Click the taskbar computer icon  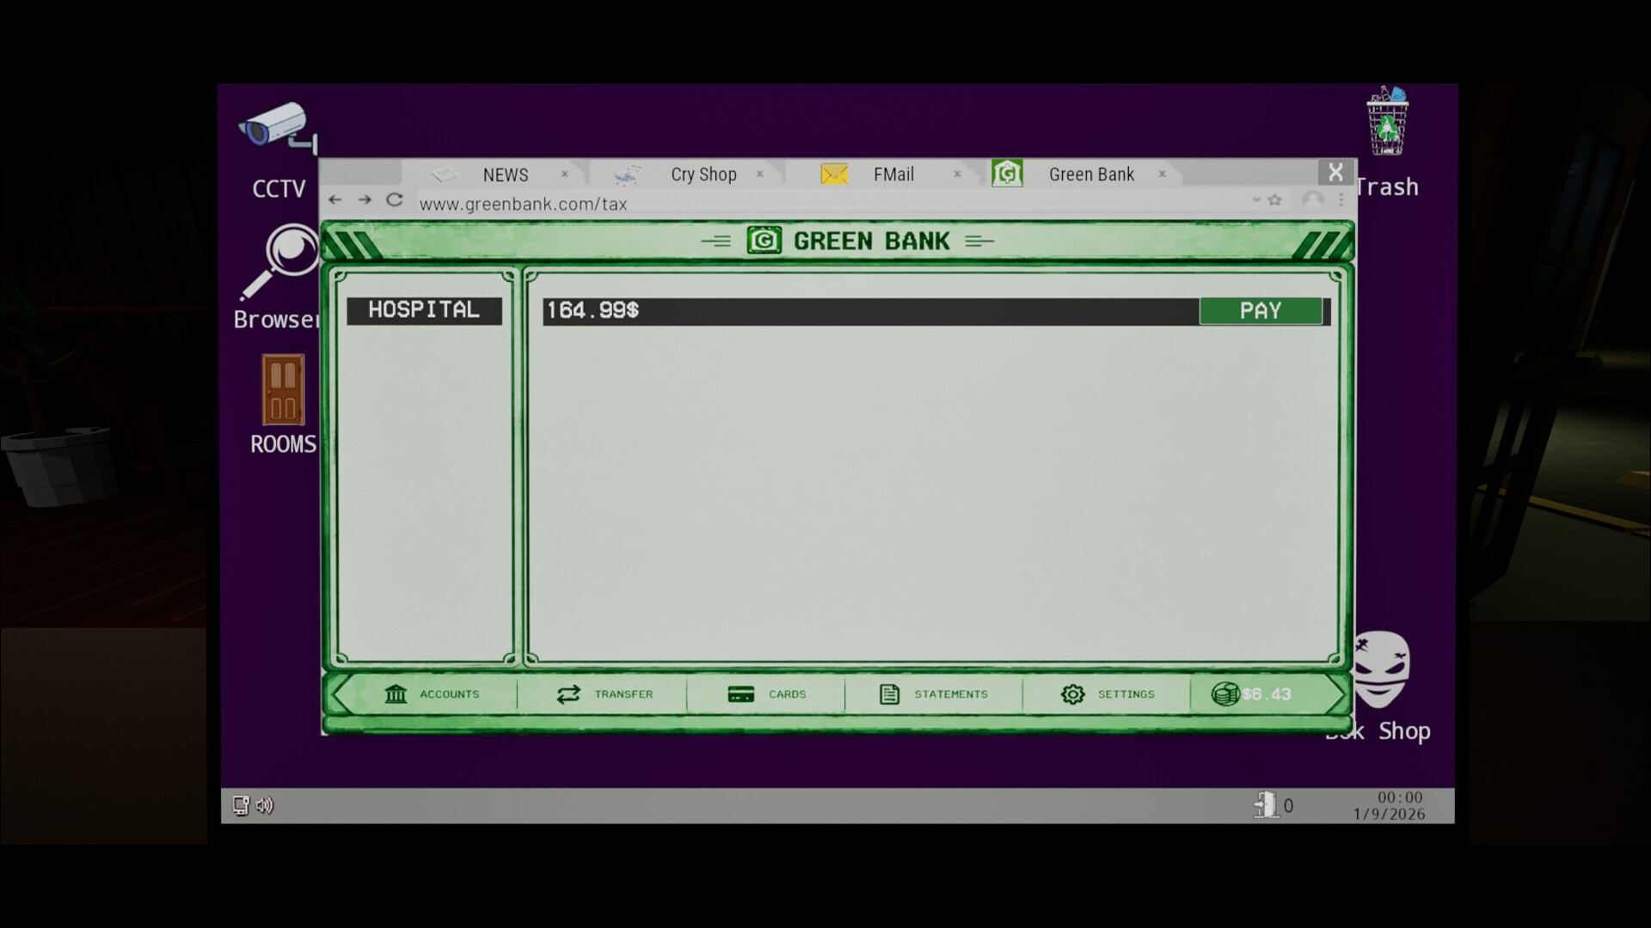pos(241,805)
